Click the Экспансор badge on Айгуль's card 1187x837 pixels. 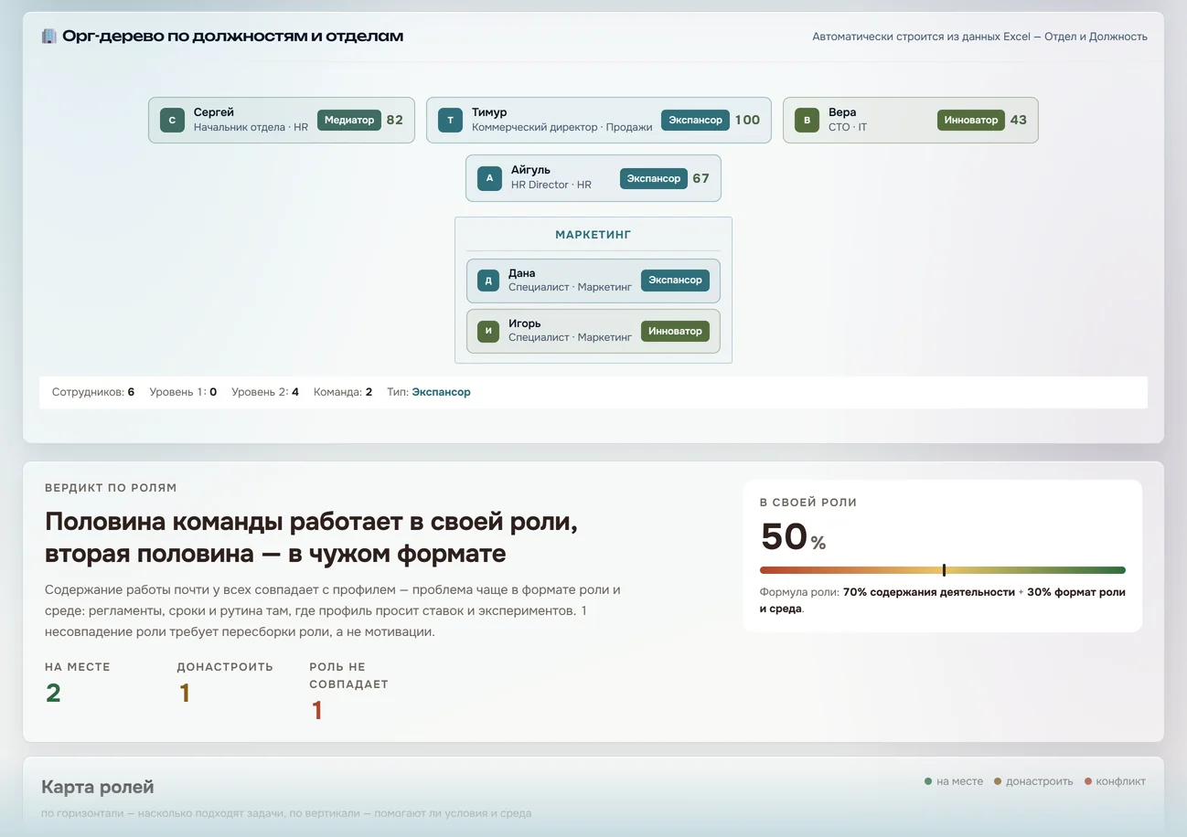coord(654,178)
